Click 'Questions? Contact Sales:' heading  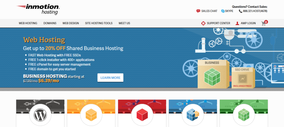[250, 7]
